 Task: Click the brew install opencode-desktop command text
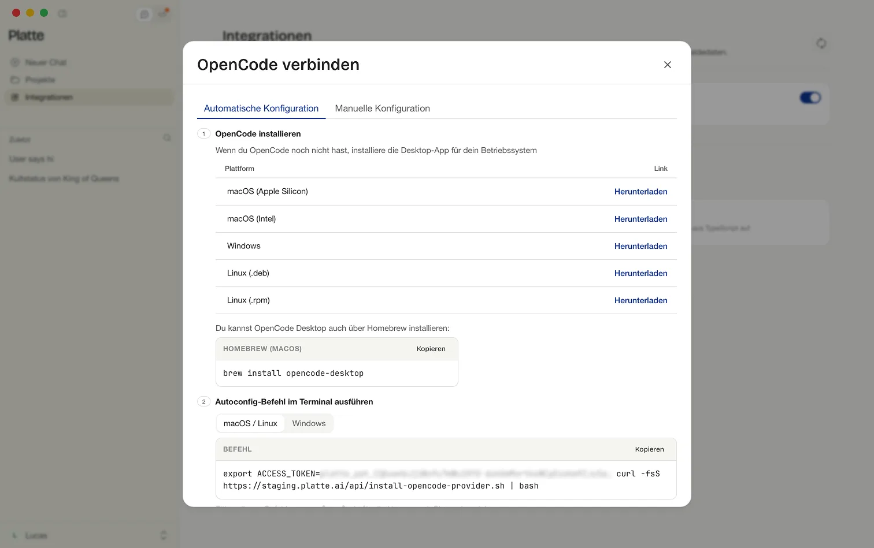[293, 374]
